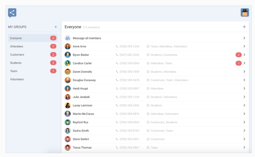This screenshot has width=255, height=157.
Task: Click the Customers badge showing 2
Action: pyautogui.click(x=53, y=55)
